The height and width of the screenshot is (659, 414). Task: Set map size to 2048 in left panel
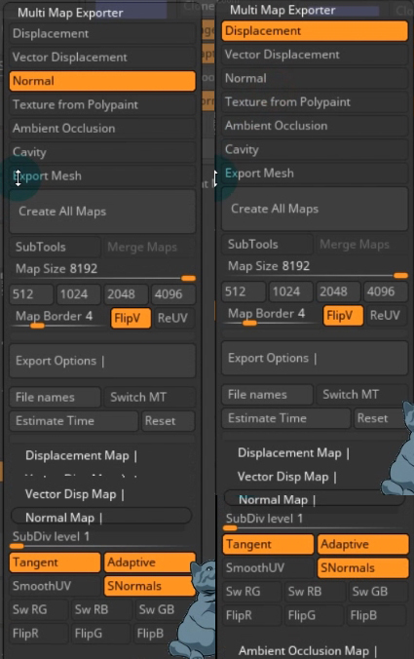click(x=125, y=293)
